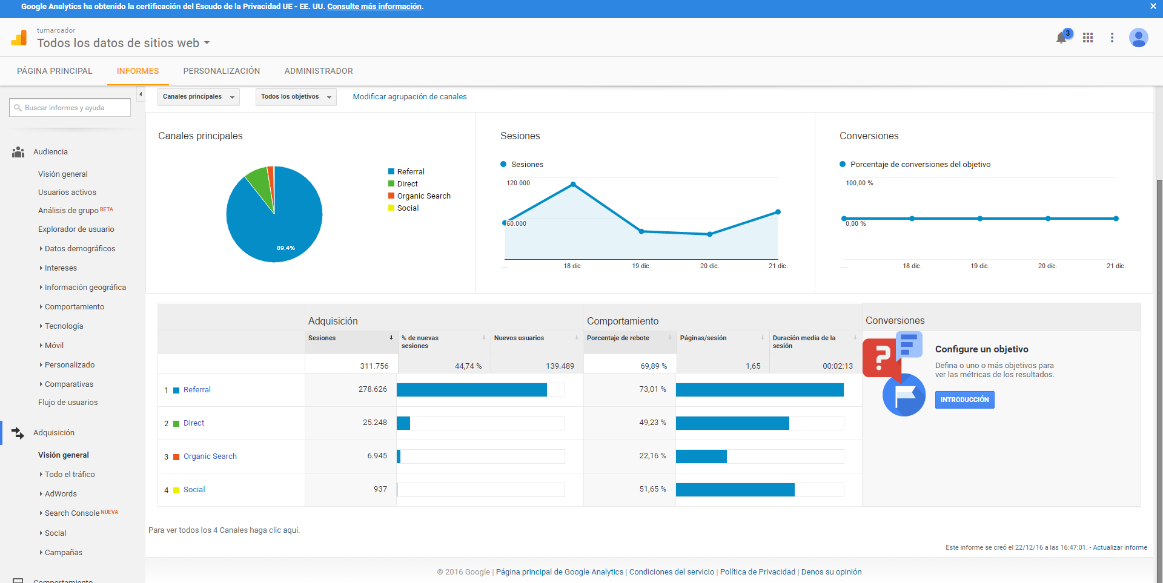Click the green Direct legend swatch
The height and width of the screenshot is (583, 1163).
click(x=391, y=184)
